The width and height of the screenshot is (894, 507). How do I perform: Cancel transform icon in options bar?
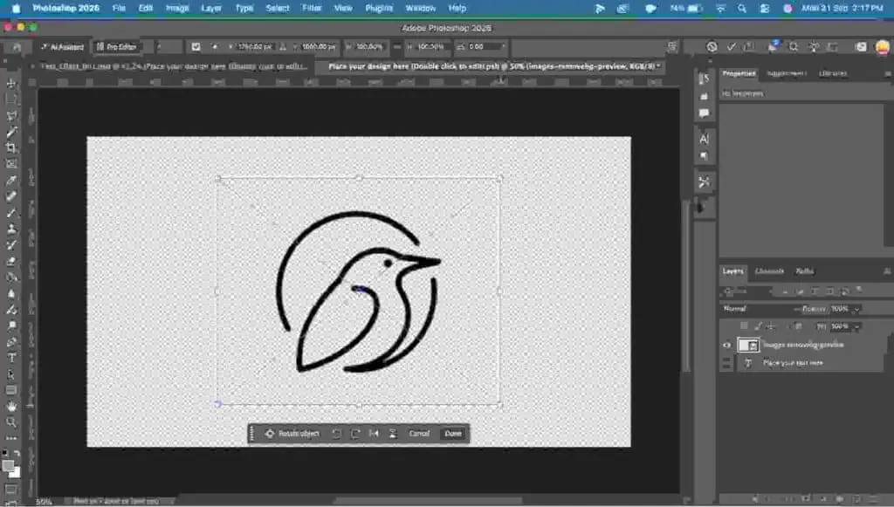[x=712, y=47]
